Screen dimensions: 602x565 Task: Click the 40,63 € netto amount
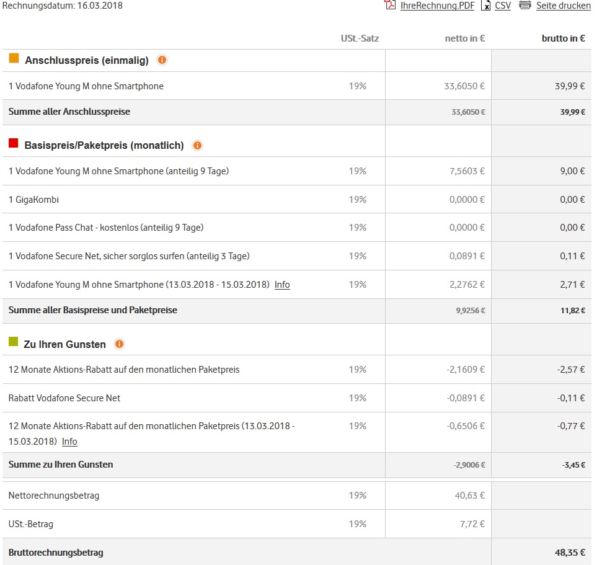tap(470, 496)
